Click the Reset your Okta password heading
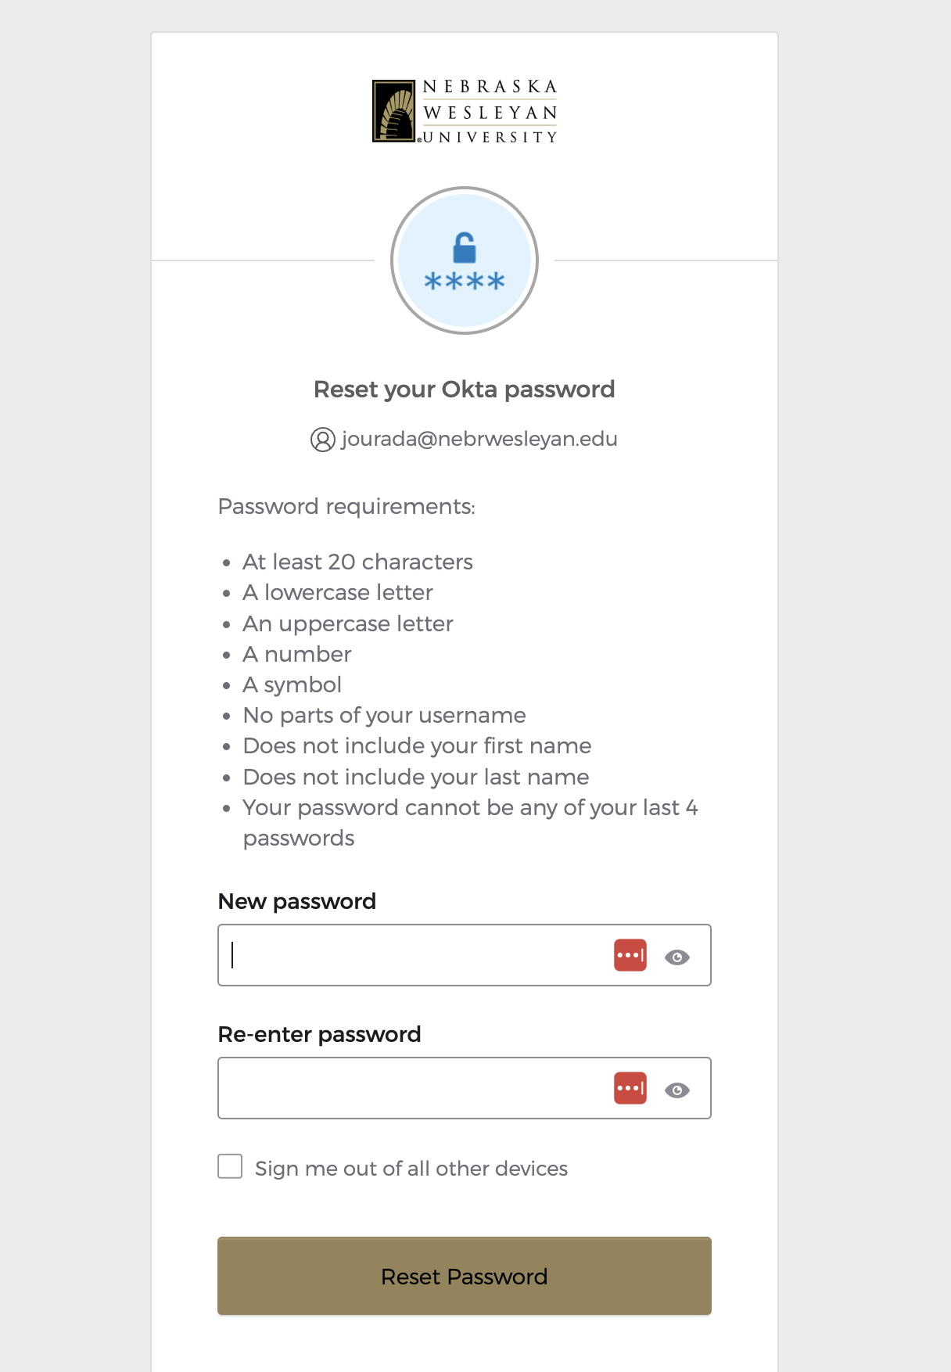This screenshot has height=1372, width=951. pos(465,390)
